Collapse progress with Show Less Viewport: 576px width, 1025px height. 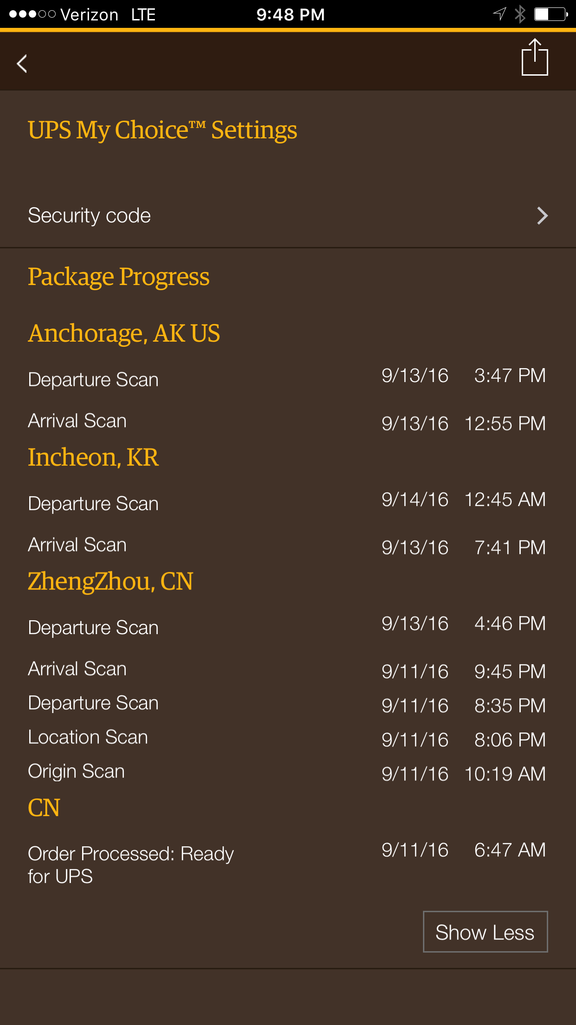[x=485, y=932]
